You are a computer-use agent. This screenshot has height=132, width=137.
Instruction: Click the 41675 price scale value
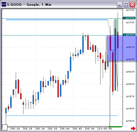pyautogui.click(x=130, y=47)
